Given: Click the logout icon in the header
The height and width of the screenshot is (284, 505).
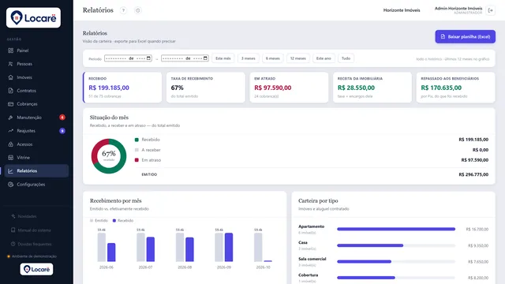Looking at the screenshot, I should 490,10.
